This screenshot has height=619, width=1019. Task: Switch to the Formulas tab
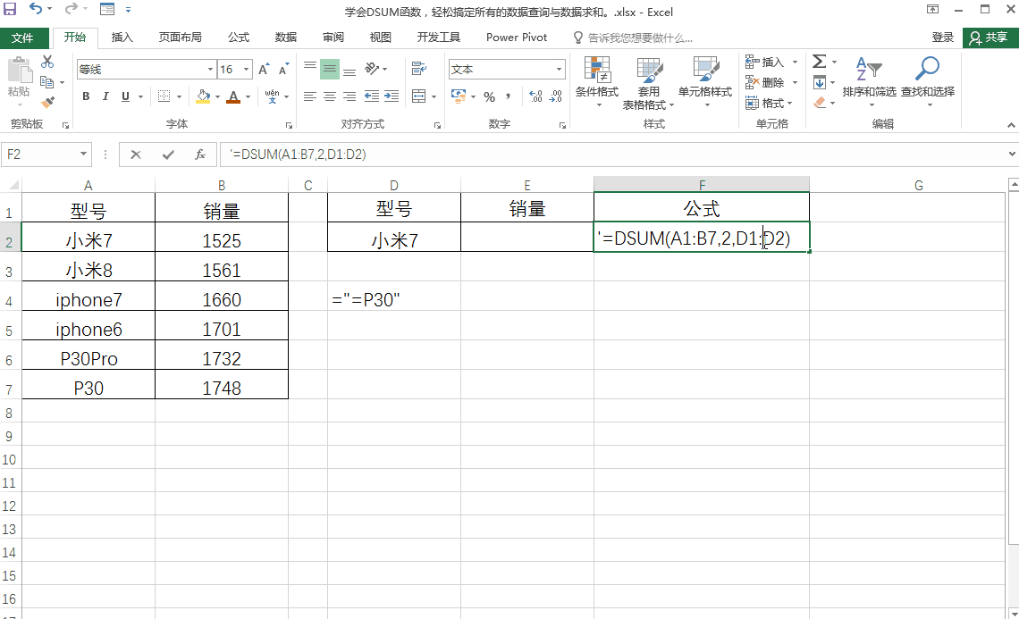pyautogui.click(x=239, y=37)
